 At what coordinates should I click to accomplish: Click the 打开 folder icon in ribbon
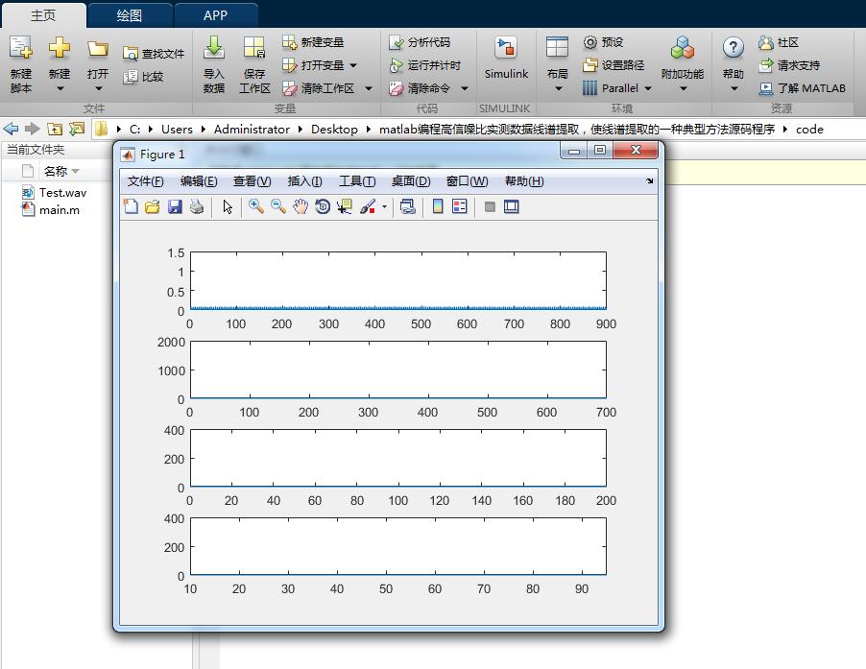[98, 50]
